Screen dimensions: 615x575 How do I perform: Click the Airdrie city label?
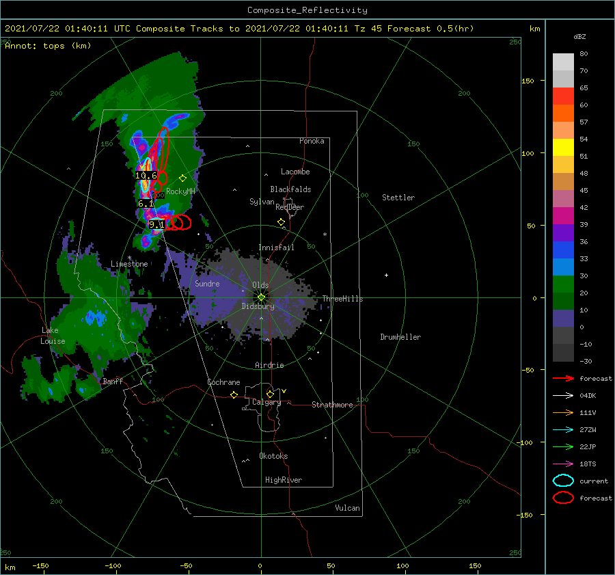pos(269,365)
